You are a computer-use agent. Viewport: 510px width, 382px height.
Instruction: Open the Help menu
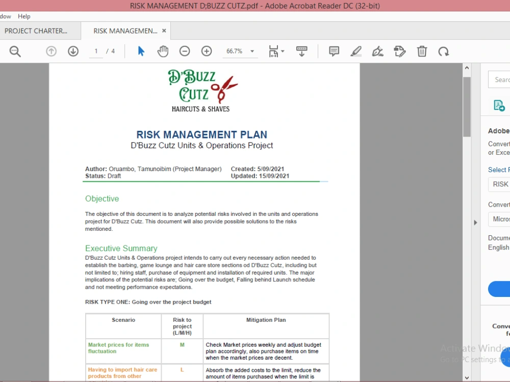point(24,16)
